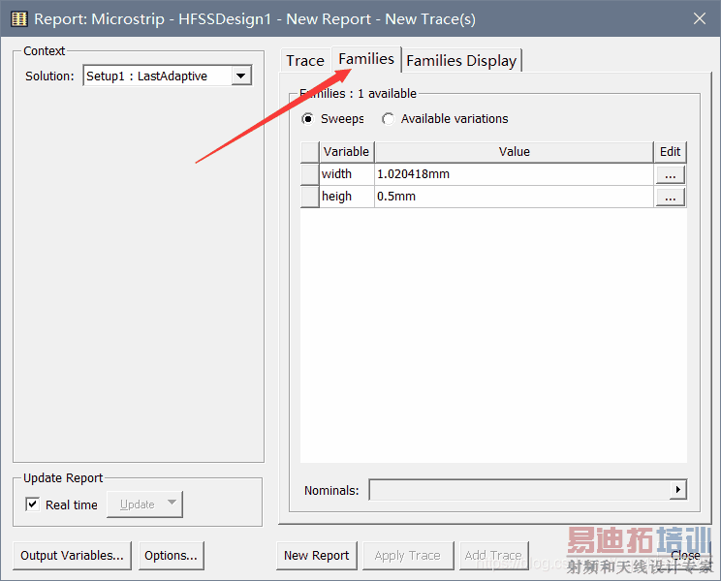This screenshot has height=581, width=721.
Task: Select the Families tab
Action: [x=366, y=59]
